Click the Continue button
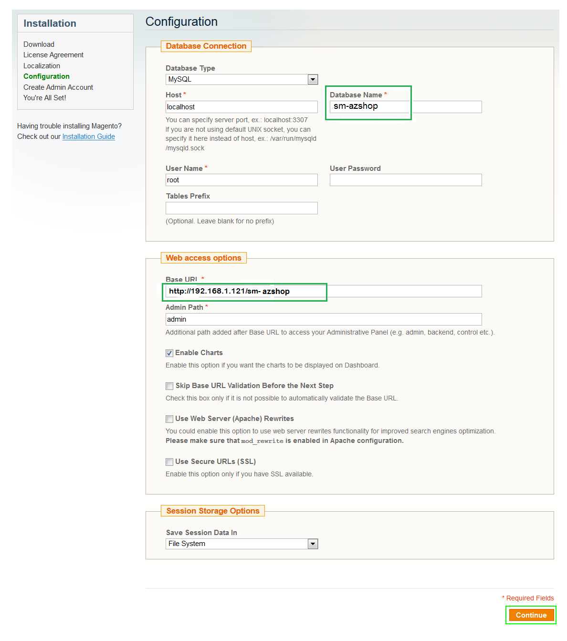This screenshot has width=567, height=641. click(x=531, y=615)
